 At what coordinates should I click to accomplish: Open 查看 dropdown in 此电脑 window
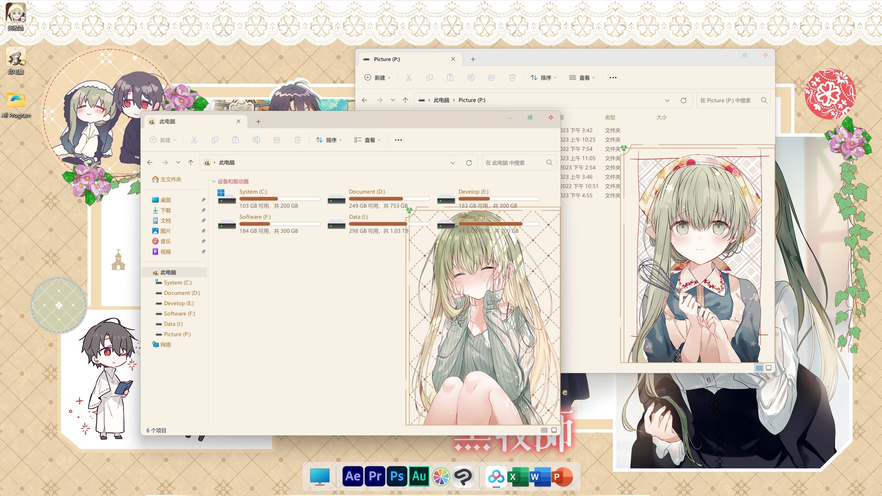pyautogui.click(x=367, y=140)
